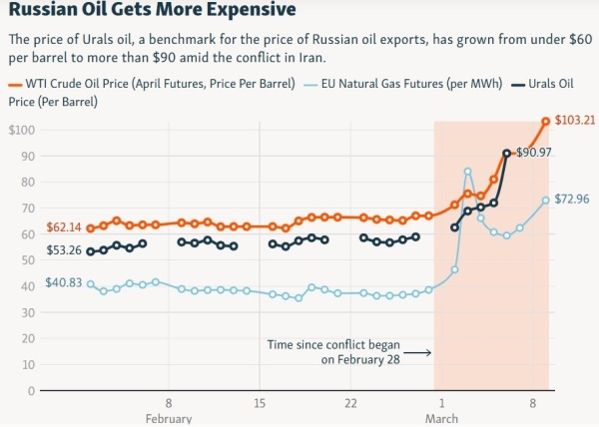The height and width of the screenshot is (427, 599).
Task: Select the EU Natural Gas Futures legend label
Action: point(409,84)
